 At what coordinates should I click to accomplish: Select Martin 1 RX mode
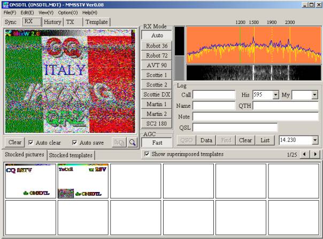pos(157,104)
